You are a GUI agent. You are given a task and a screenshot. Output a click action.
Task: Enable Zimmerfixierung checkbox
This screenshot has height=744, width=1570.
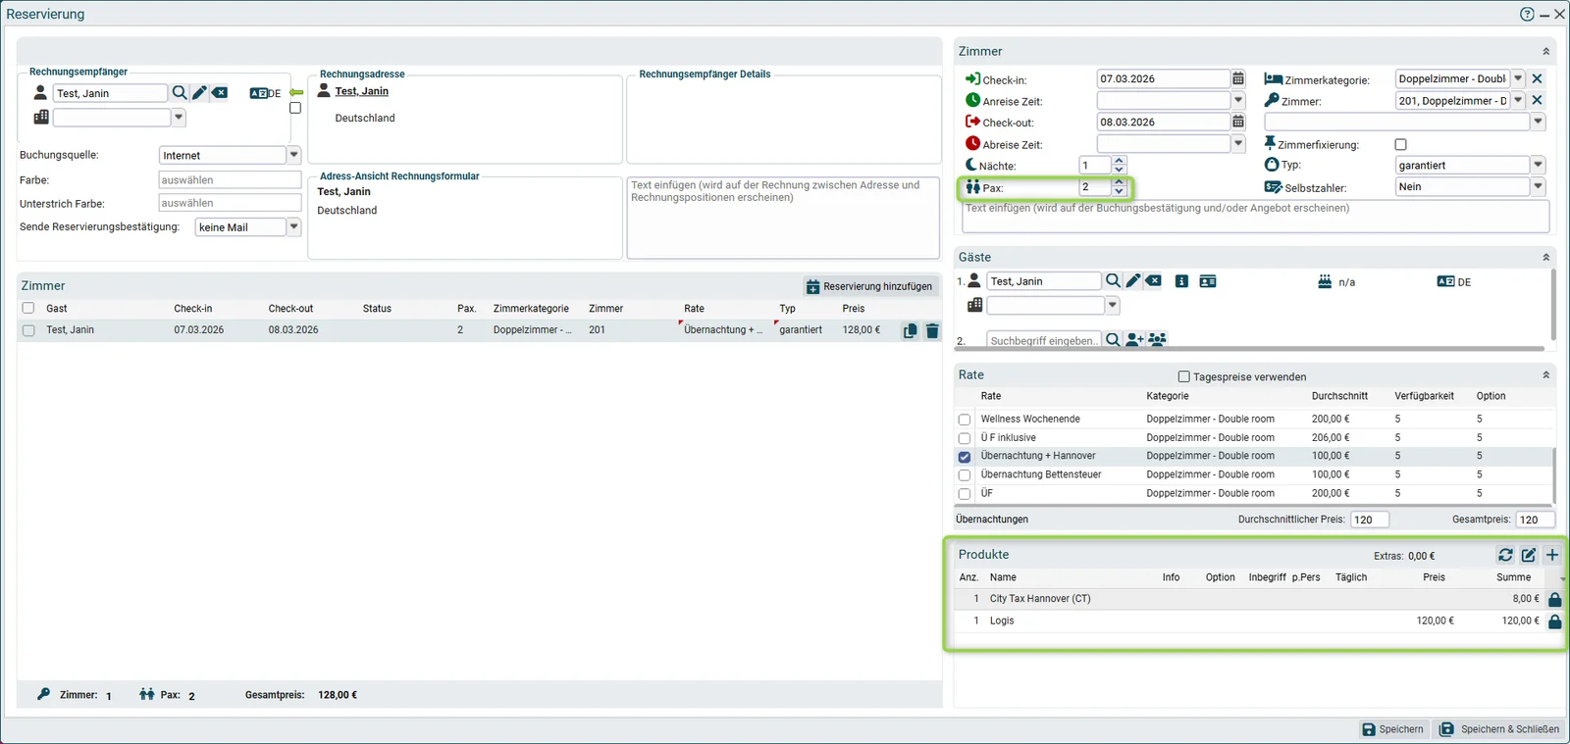1400,144
